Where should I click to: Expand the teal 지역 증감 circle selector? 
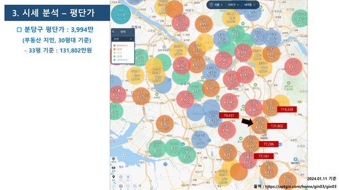tap(121, 14)
